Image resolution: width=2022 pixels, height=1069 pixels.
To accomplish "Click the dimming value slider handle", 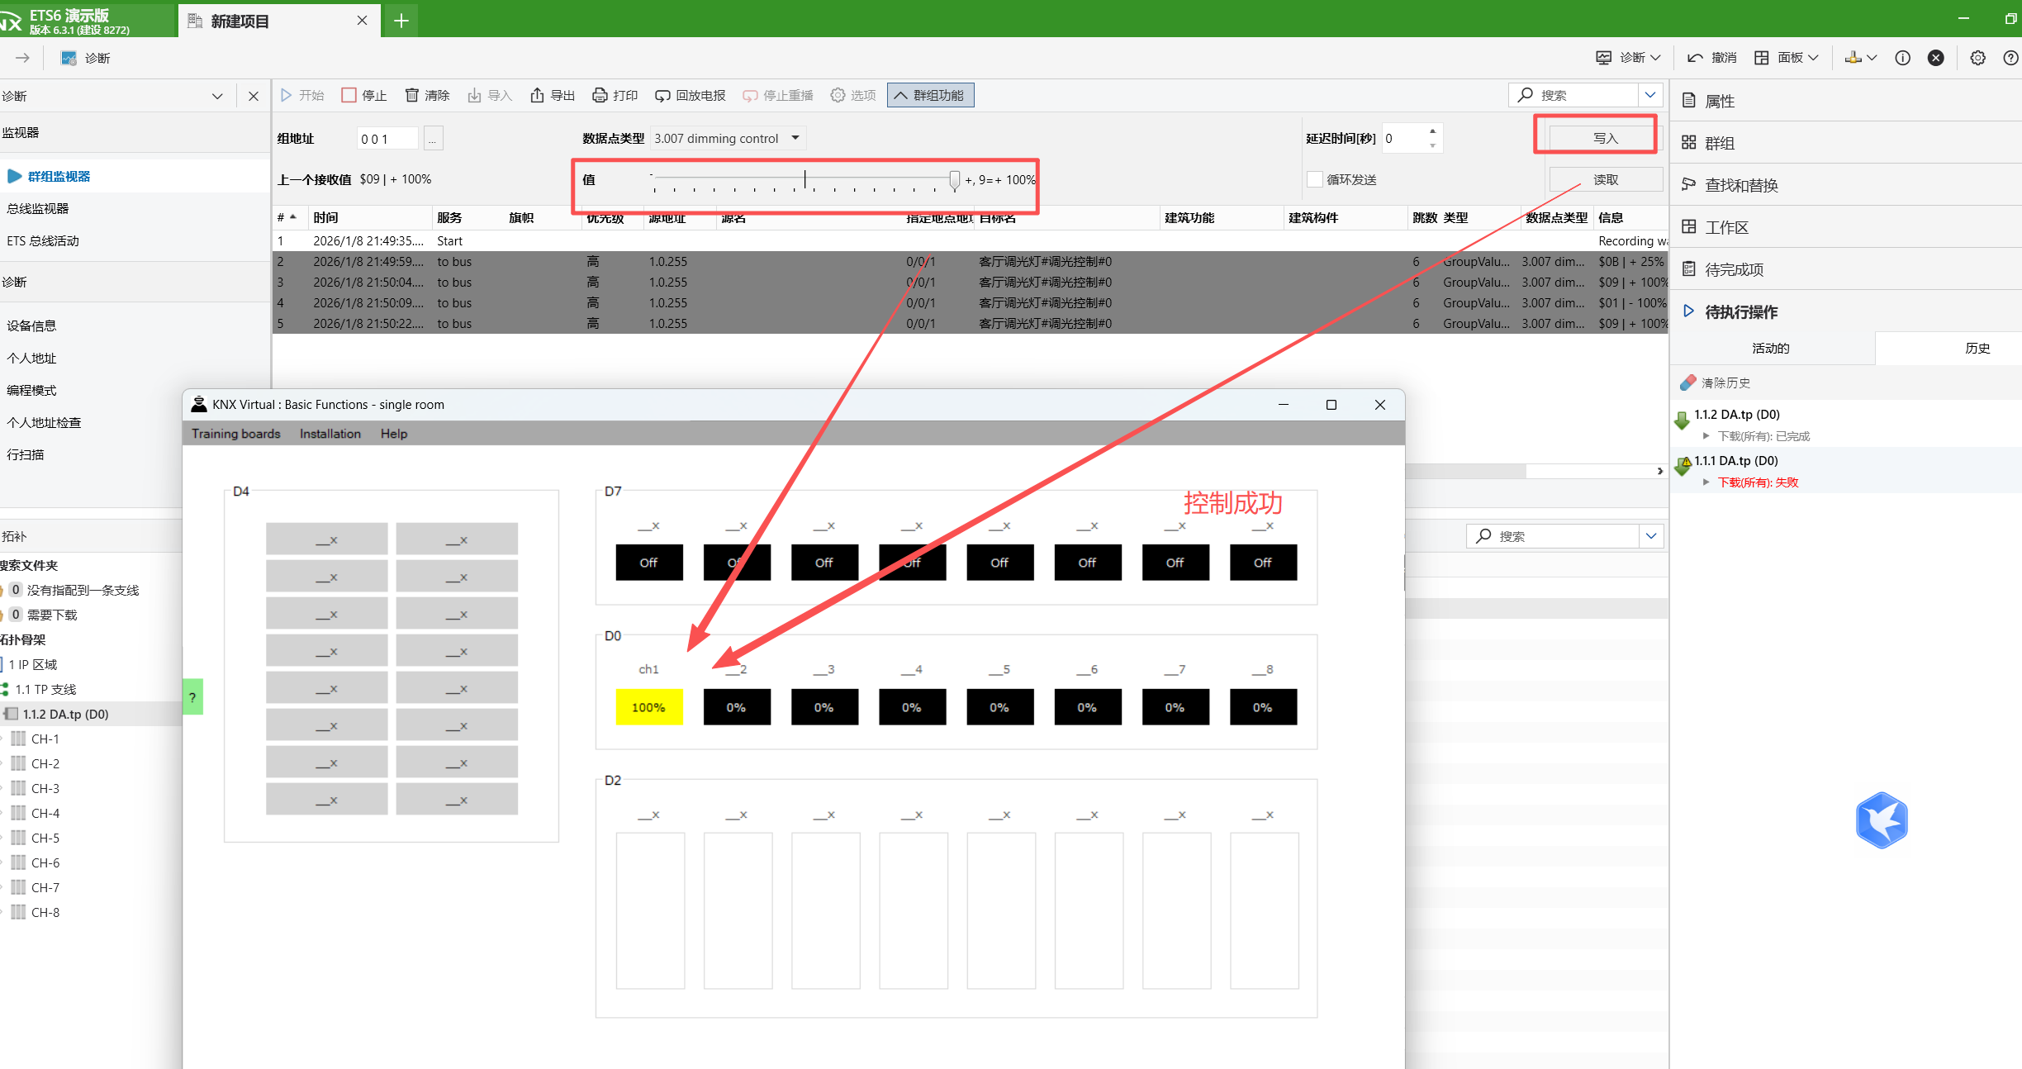I will coord(955,179).
